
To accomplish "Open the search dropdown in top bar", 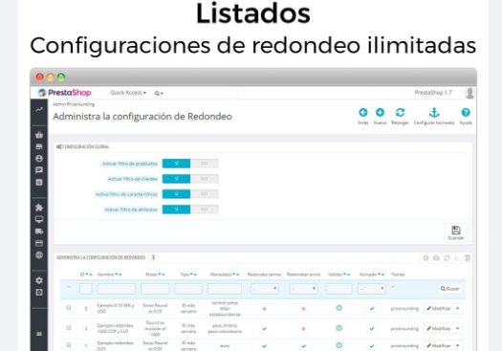I will point(159,93).
